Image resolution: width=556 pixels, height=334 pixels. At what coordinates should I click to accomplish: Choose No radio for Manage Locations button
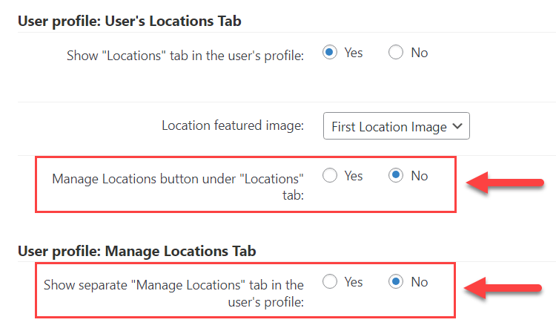396,176
